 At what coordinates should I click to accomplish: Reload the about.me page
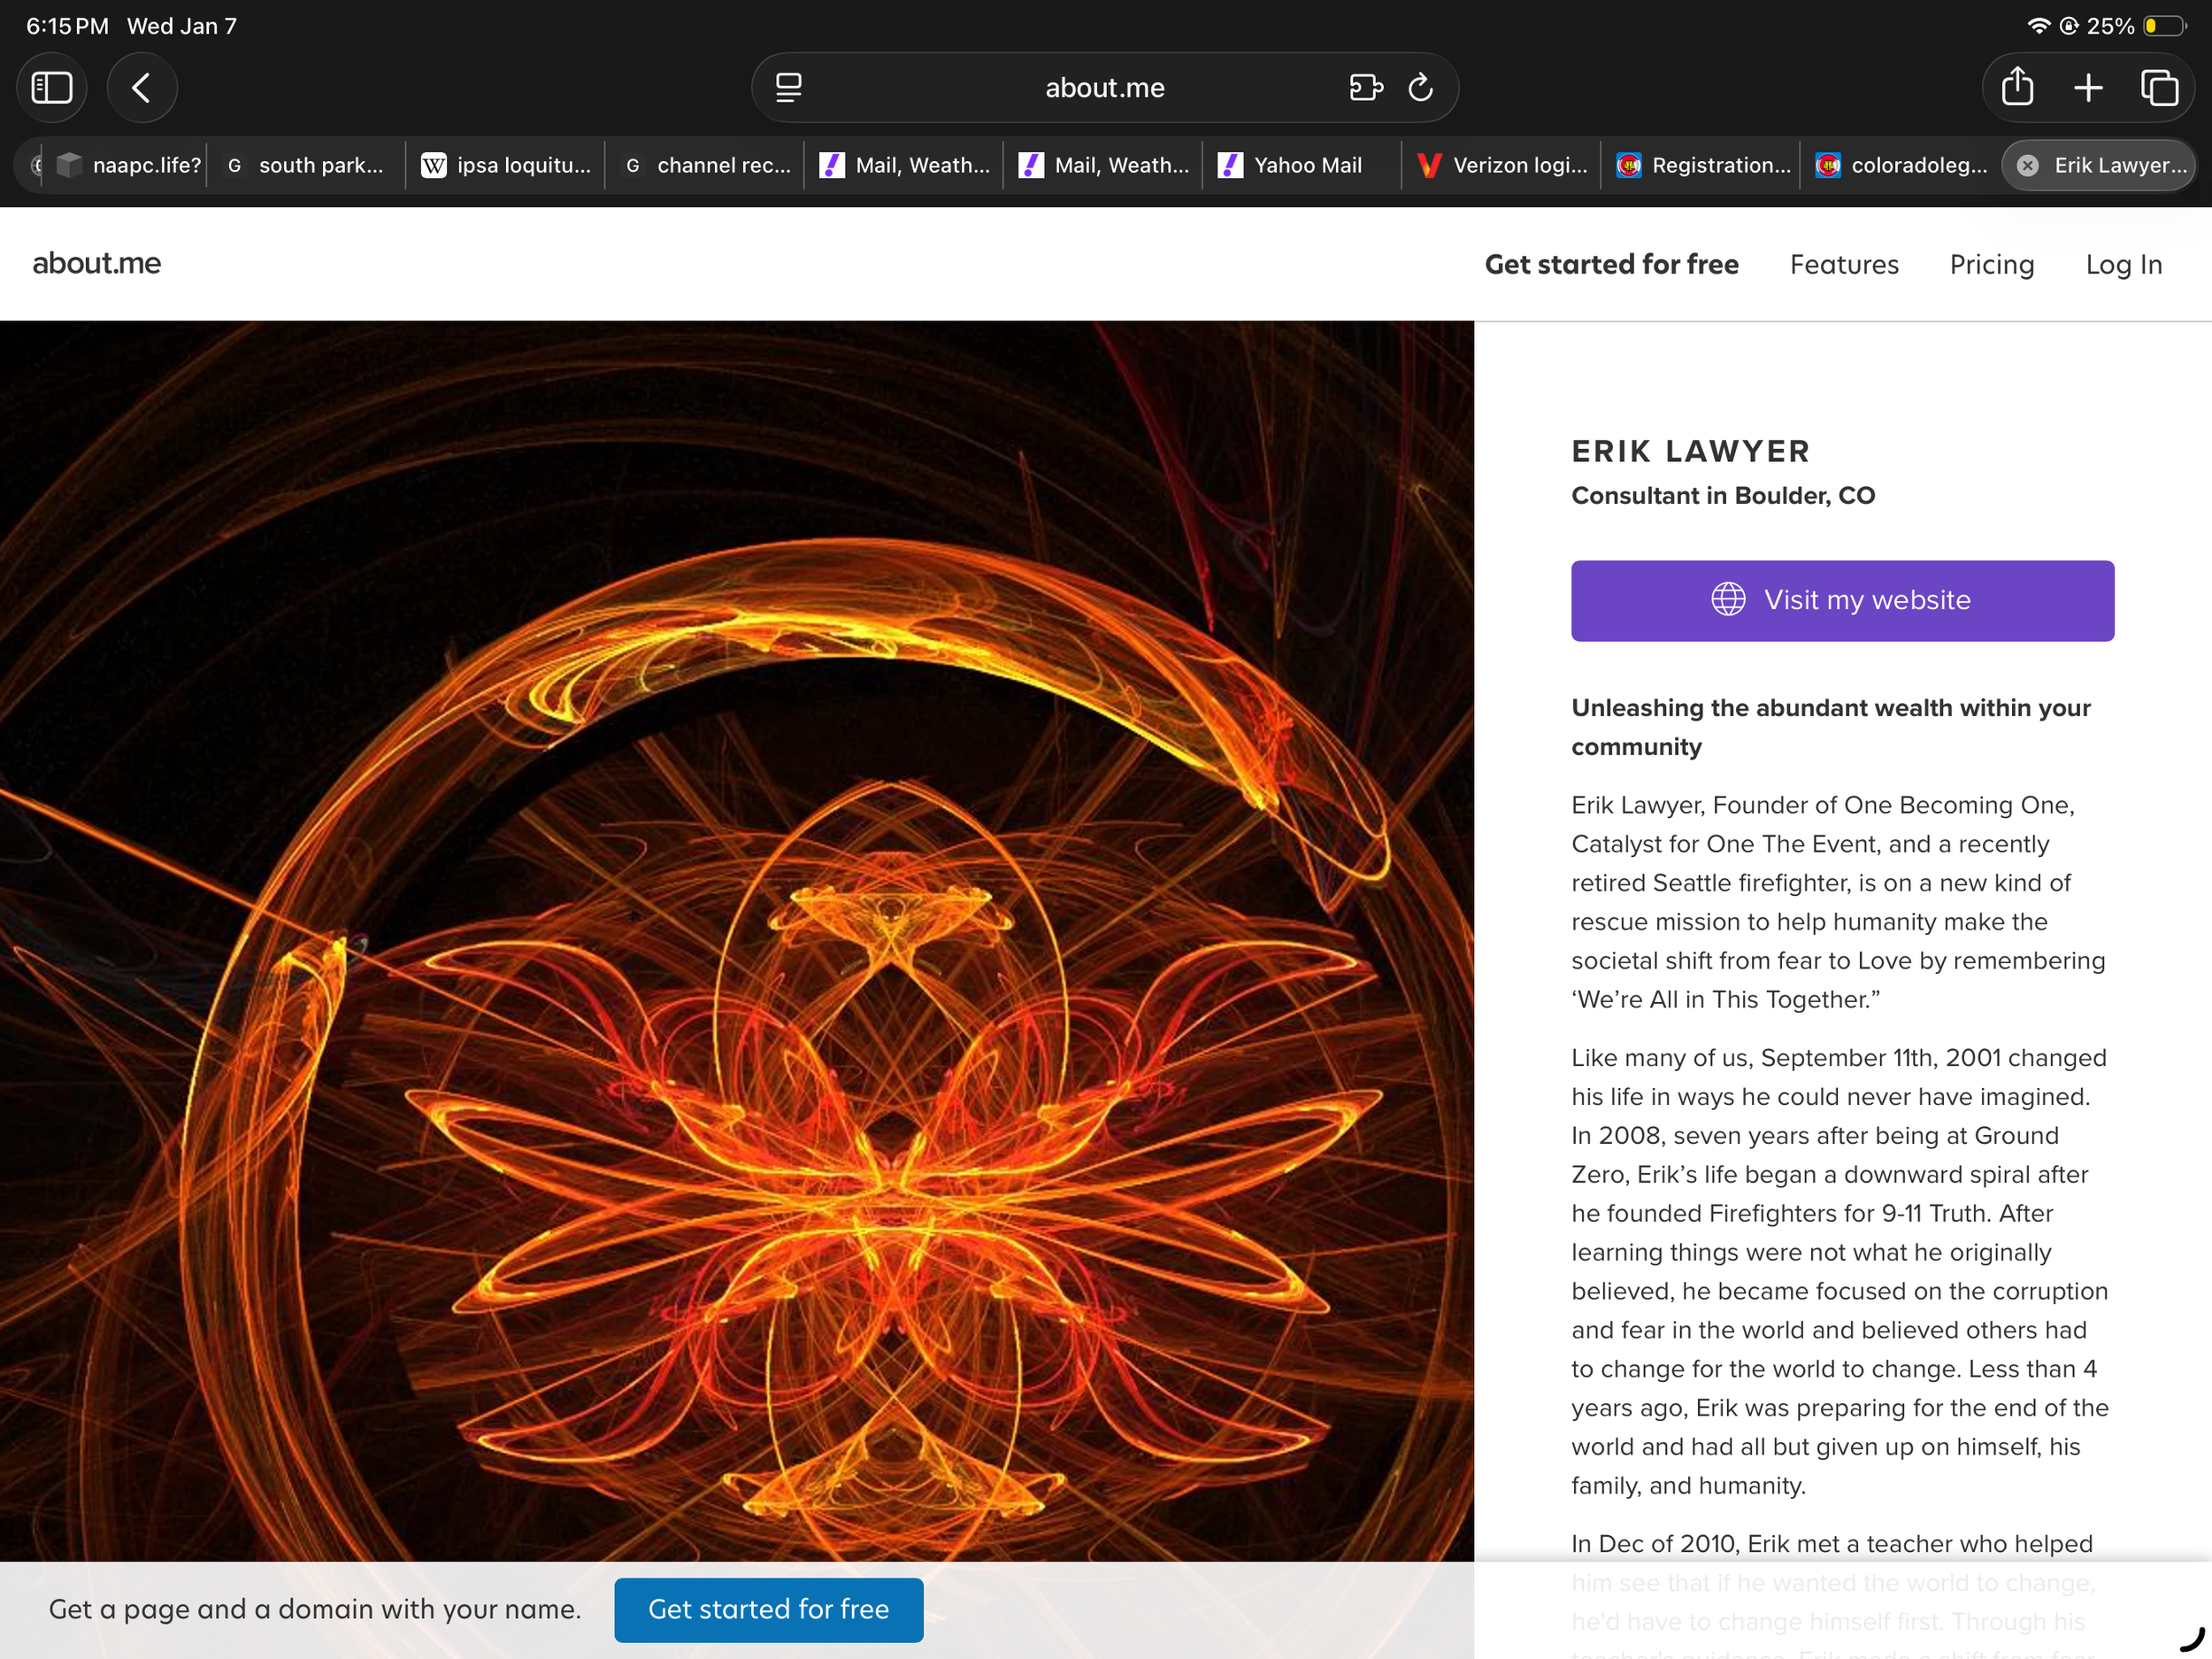(x=1421, y=88)
